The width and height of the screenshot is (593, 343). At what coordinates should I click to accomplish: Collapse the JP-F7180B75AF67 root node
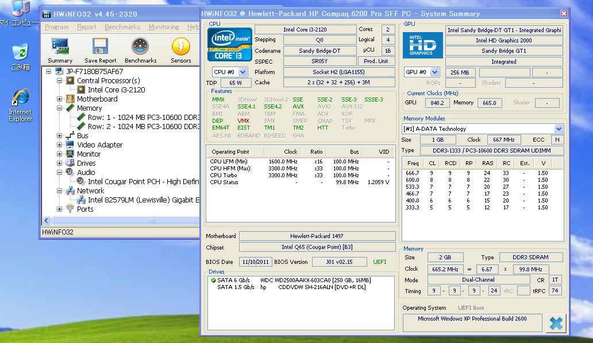tap(49, 71)
